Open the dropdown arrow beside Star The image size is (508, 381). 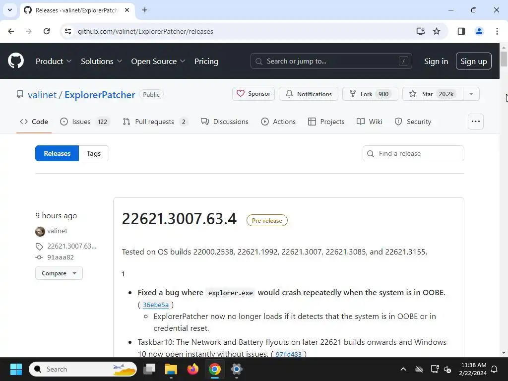coord(471,94)
